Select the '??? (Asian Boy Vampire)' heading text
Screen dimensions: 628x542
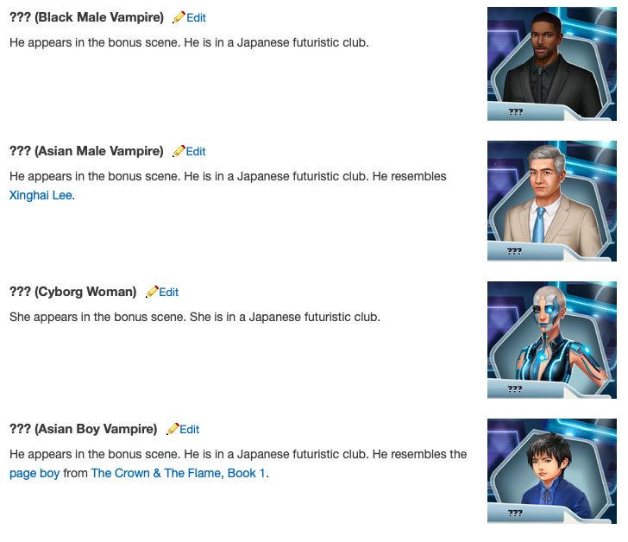[x=84, y=429]
